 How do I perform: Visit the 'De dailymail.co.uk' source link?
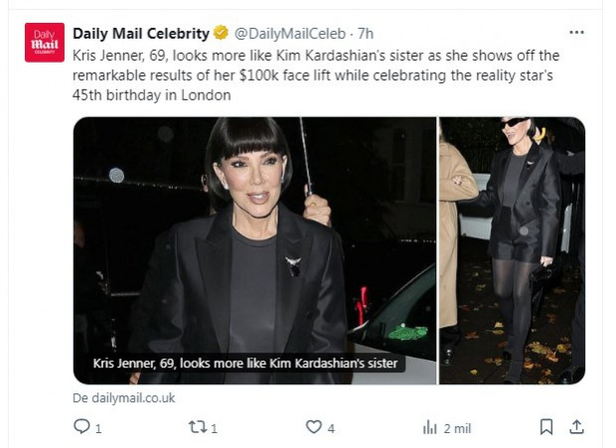tap(124, 397)
